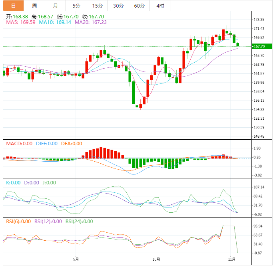The height and width of the screenshot is (269, 275).
Task: Switch to the 周 weekly tab
Action: (x=34, y=6)
